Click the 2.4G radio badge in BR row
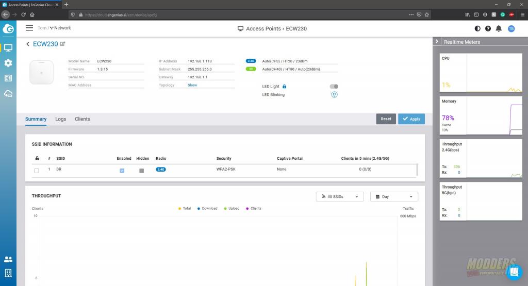 click(161, 169)
